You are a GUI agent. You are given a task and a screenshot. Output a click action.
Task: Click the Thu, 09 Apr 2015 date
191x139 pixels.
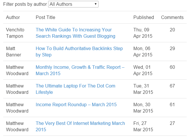point(143,33)
